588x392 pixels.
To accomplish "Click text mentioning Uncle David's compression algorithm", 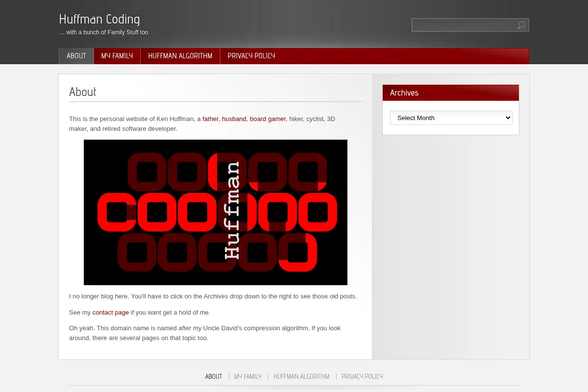I will (205, 333).
